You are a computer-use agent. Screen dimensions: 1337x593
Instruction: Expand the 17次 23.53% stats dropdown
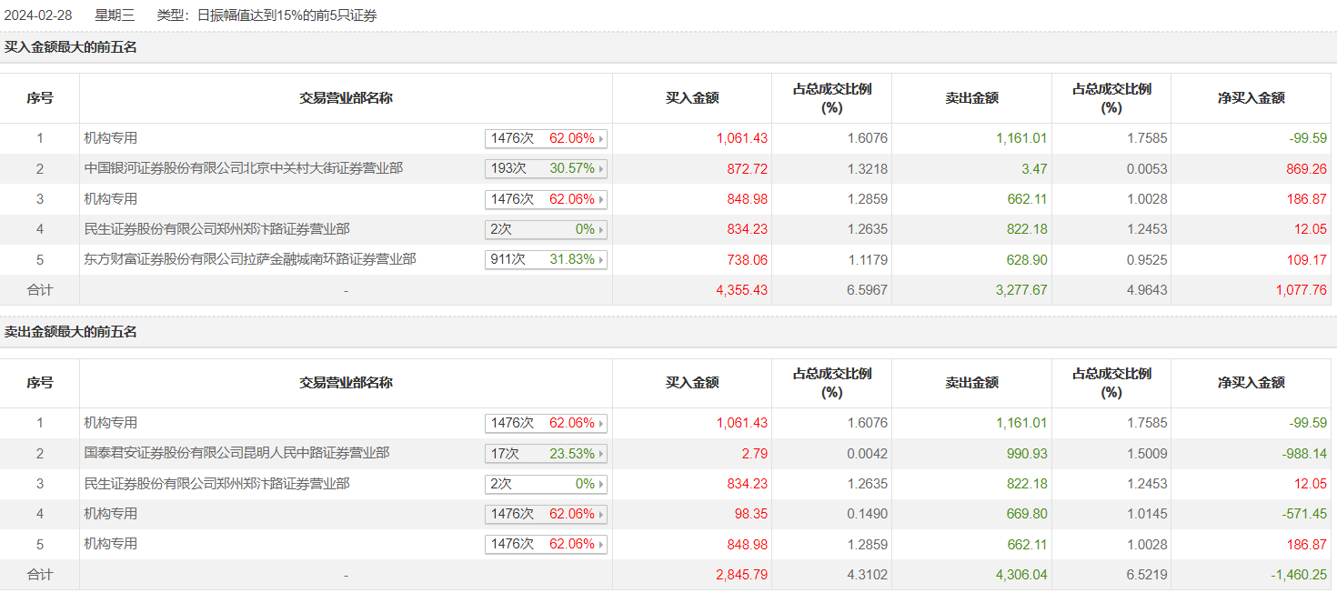[546, 453]
